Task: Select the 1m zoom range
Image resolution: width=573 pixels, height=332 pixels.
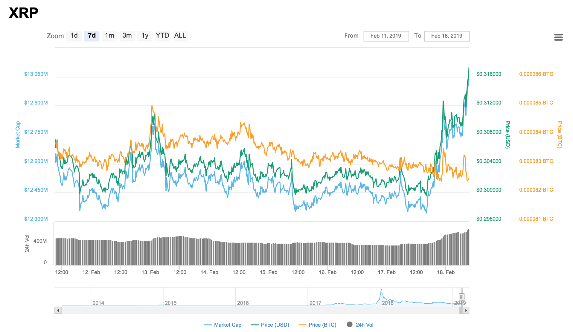Action: pyautogui.click(x=109, y=36)
